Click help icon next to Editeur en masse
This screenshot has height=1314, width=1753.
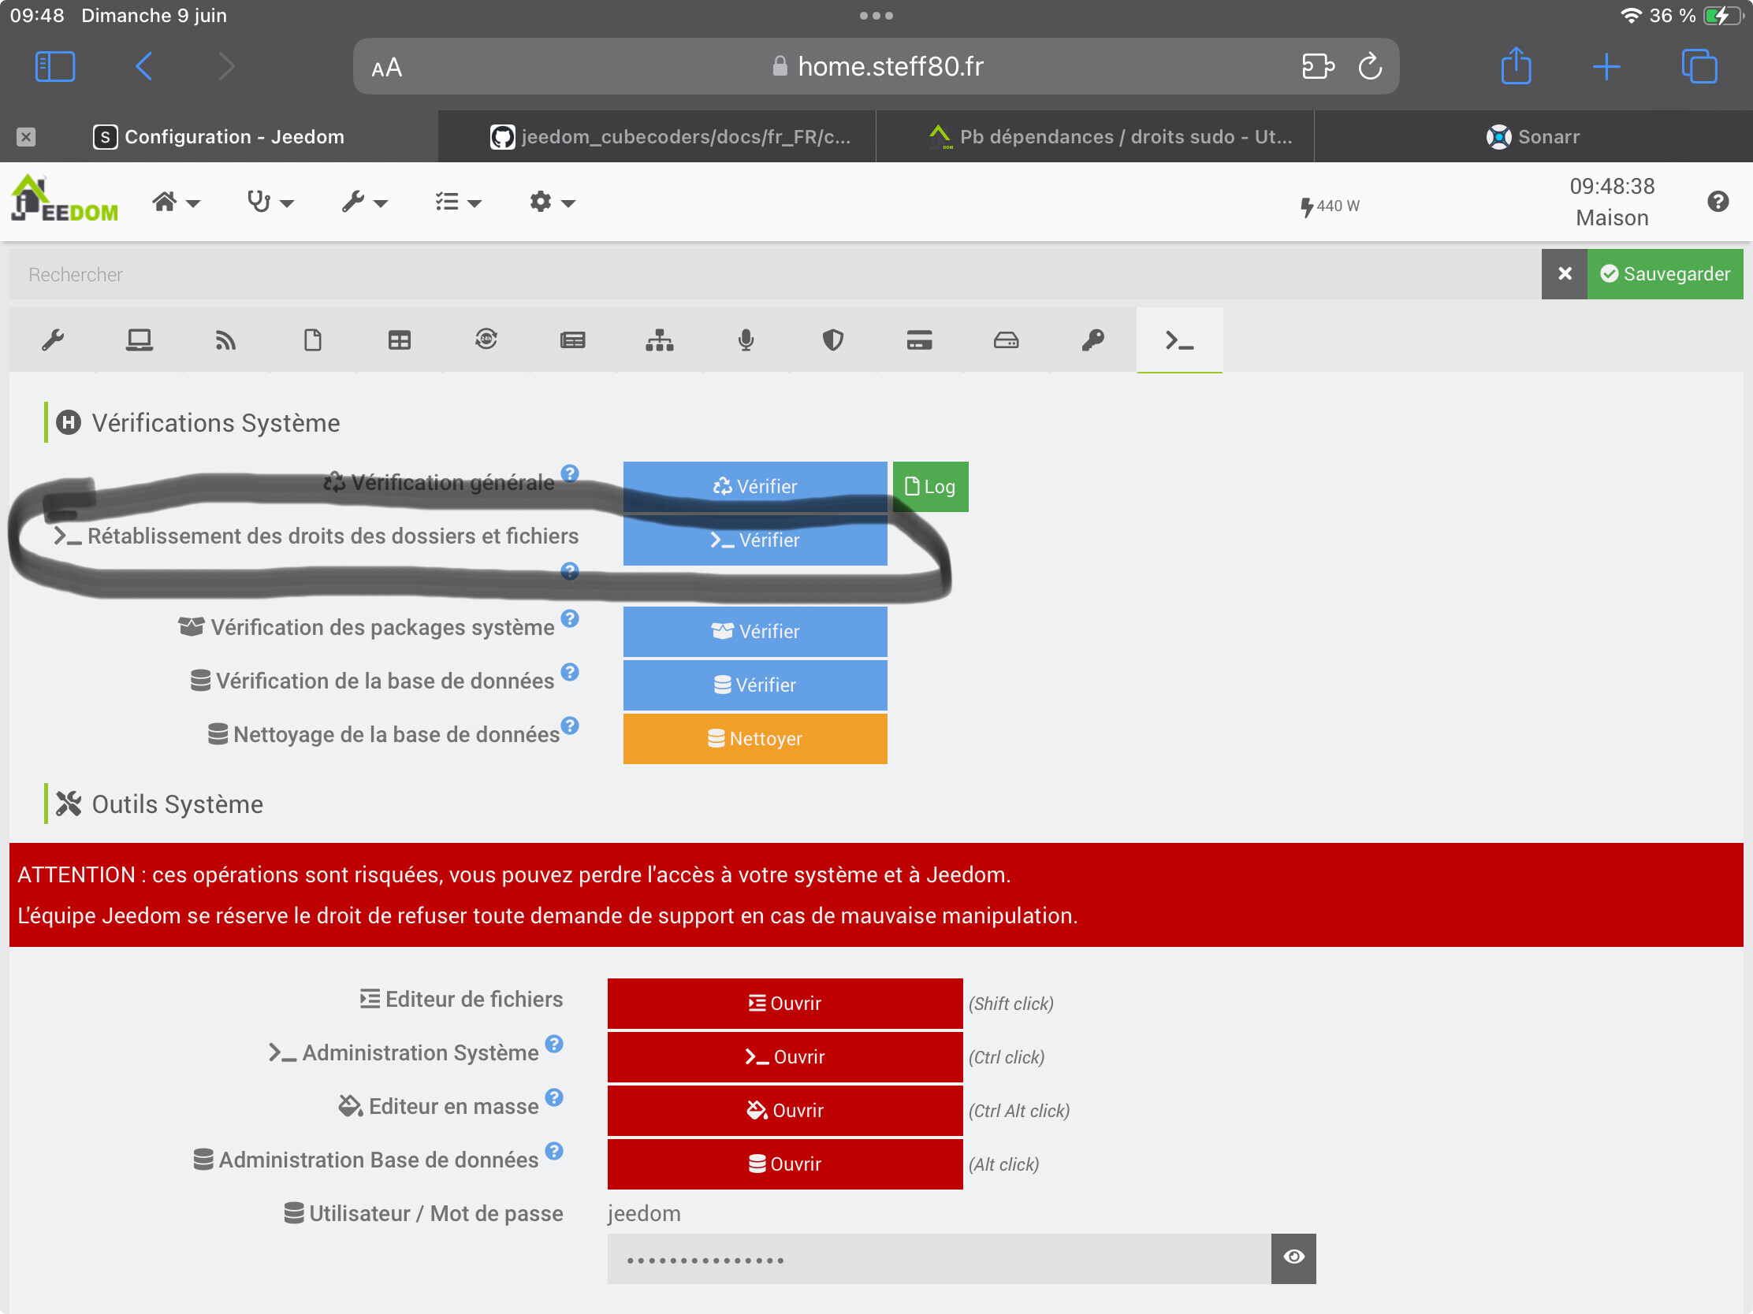(554, 1097)
